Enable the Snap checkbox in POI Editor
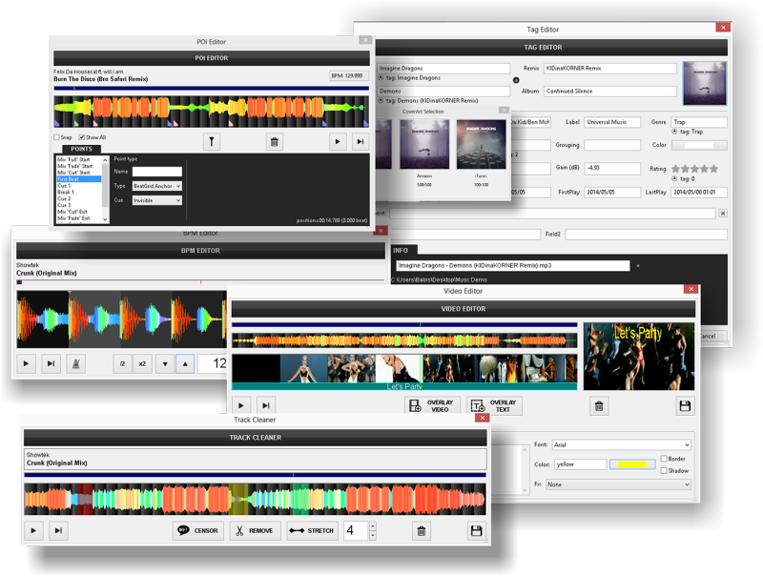Screen dimensions: 763x576 click(x=57, y=137)
